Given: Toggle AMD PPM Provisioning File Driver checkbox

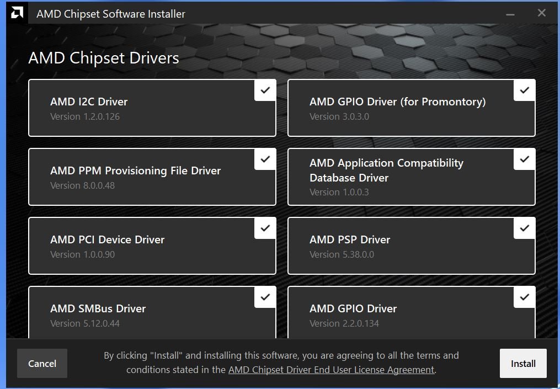Looking at the screenshot, I should coord(265,159).
